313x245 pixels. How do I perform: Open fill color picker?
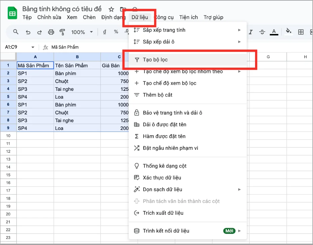click(288, 32)
